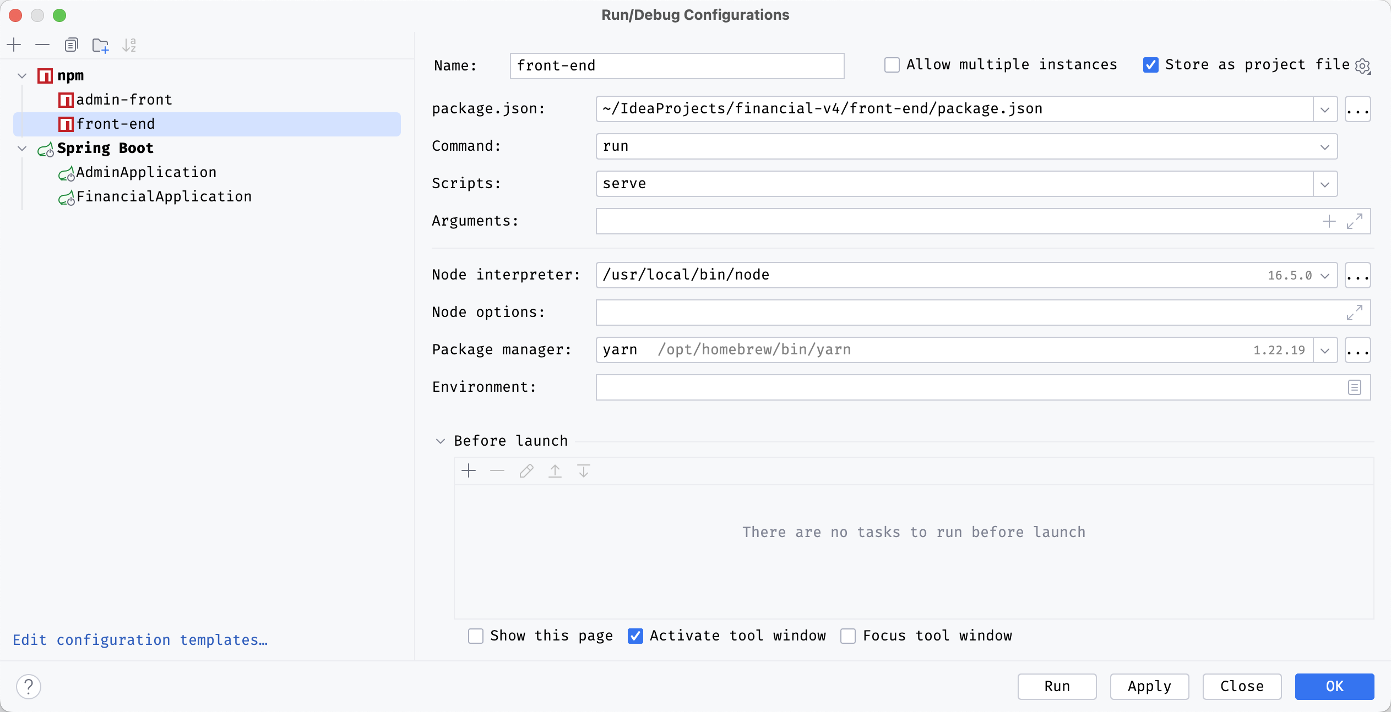Click the remove configuration icon
The image size is (1391, 712).
tap(43, 45)
